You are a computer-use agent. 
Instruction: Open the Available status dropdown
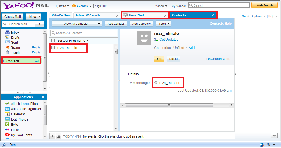coord(82,6)
